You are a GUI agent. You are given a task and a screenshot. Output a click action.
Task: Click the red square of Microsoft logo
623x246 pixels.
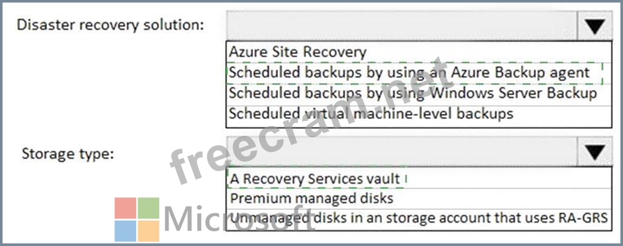click(x=125, y=208)
